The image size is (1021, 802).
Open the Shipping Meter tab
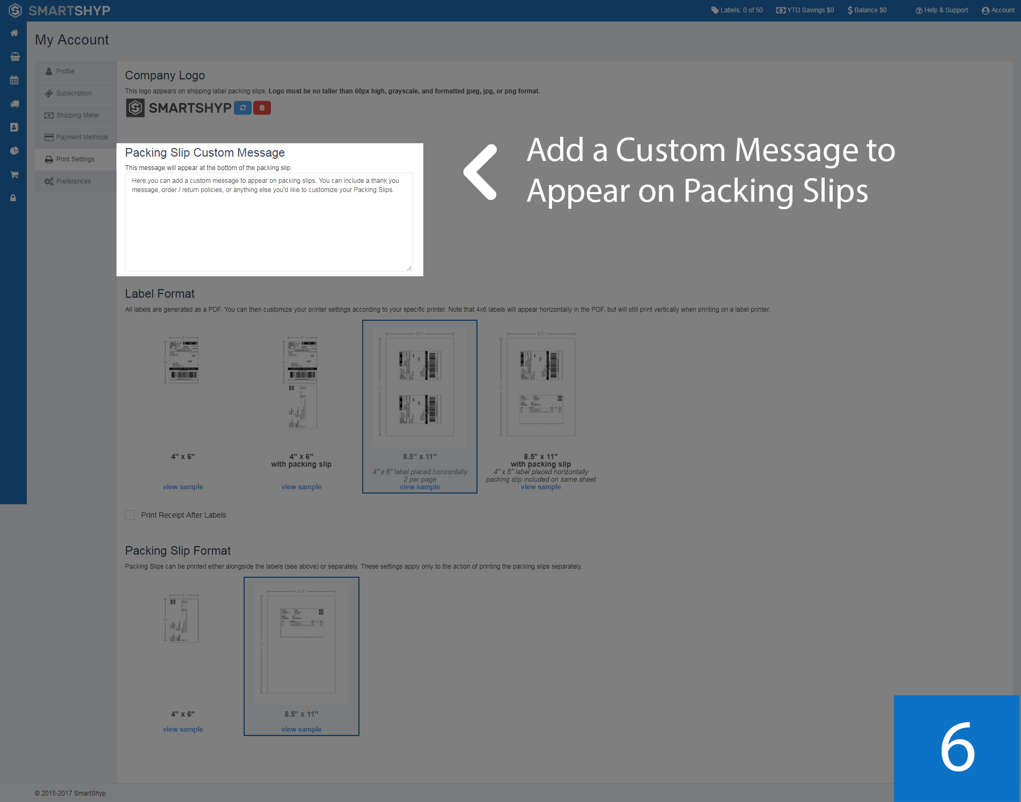click(76, 115)
